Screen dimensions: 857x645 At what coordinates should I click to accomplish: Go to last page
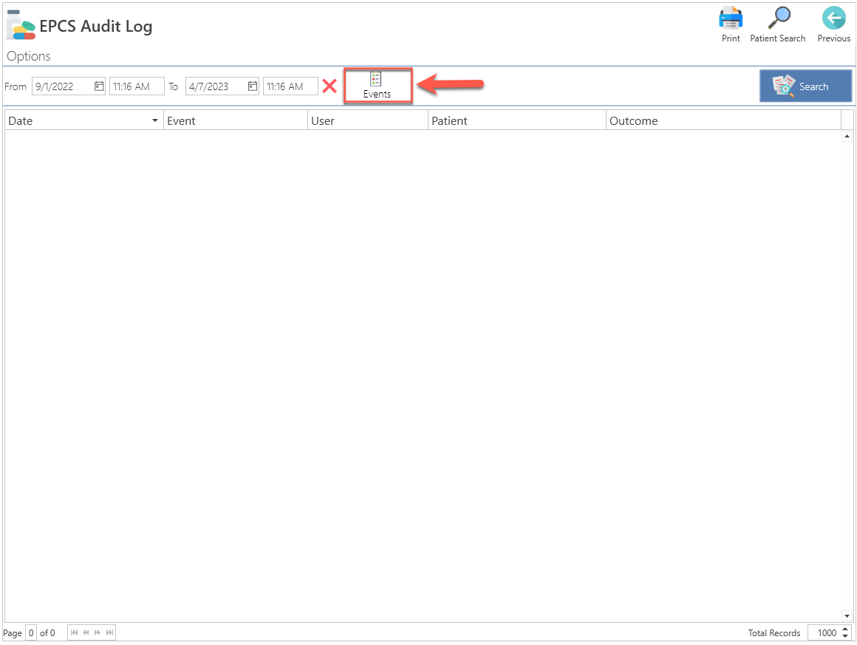109,633
